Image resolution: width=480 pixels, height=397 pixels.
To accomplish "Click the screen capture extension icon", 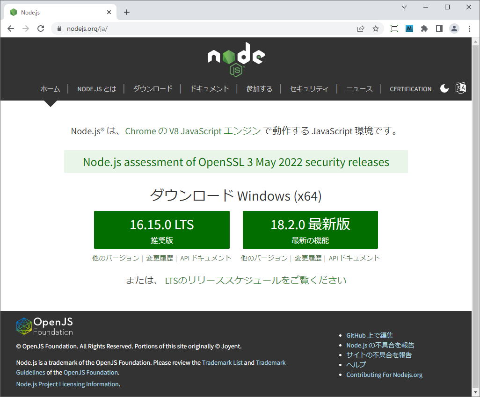I will (x=394, y=29).
